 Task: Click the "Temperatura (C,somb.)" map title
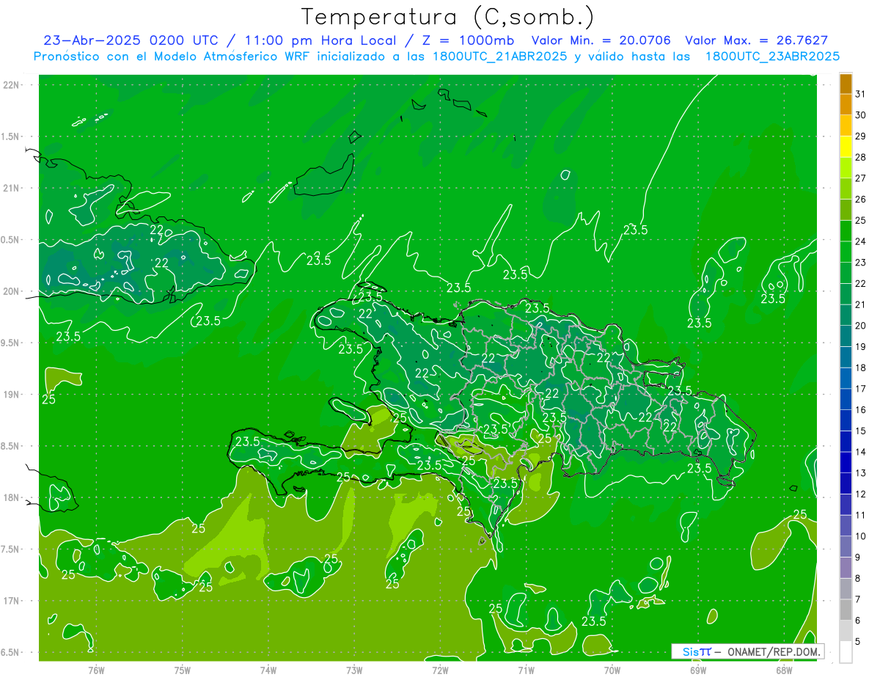coord(448,17)
